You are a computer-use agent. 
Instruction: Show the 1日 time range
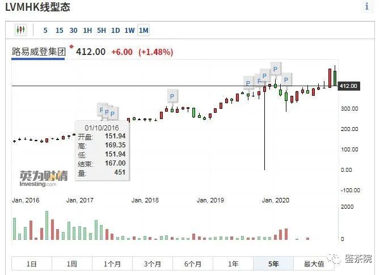(32, 264)
